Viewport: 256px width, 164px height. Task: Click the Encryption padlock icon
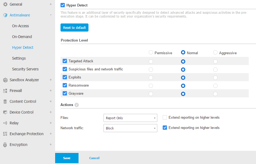[x=5, y=145]
